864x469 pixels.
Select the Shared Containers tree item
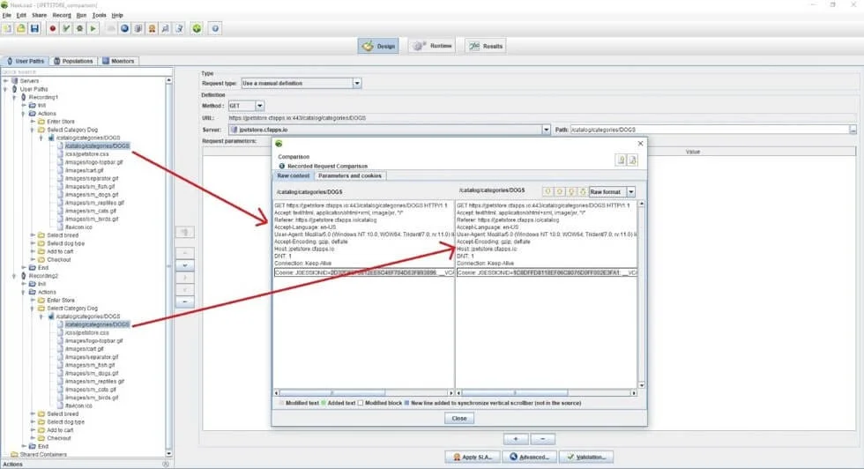pos(43,455)
